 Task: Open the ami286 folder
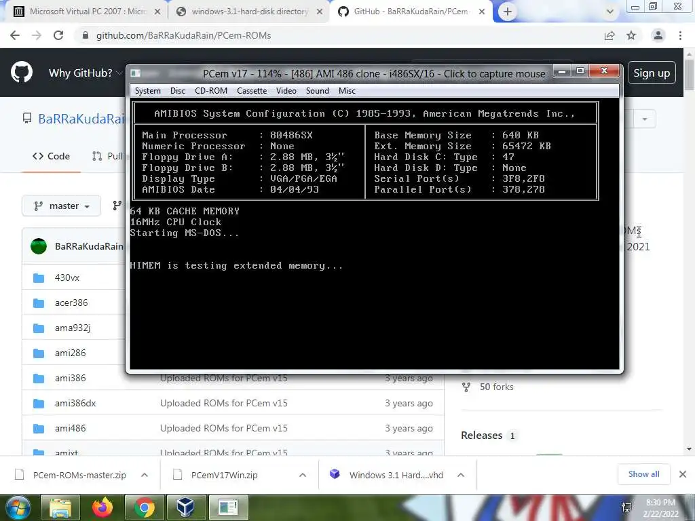[71, 353]
